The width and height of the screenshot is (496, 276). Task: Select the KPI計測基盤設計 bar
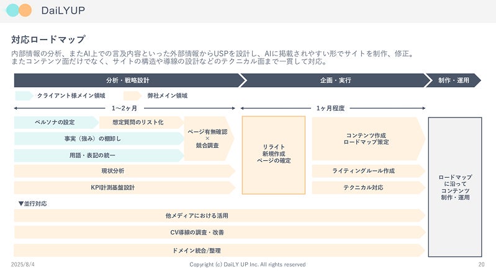tap(124, 188)
